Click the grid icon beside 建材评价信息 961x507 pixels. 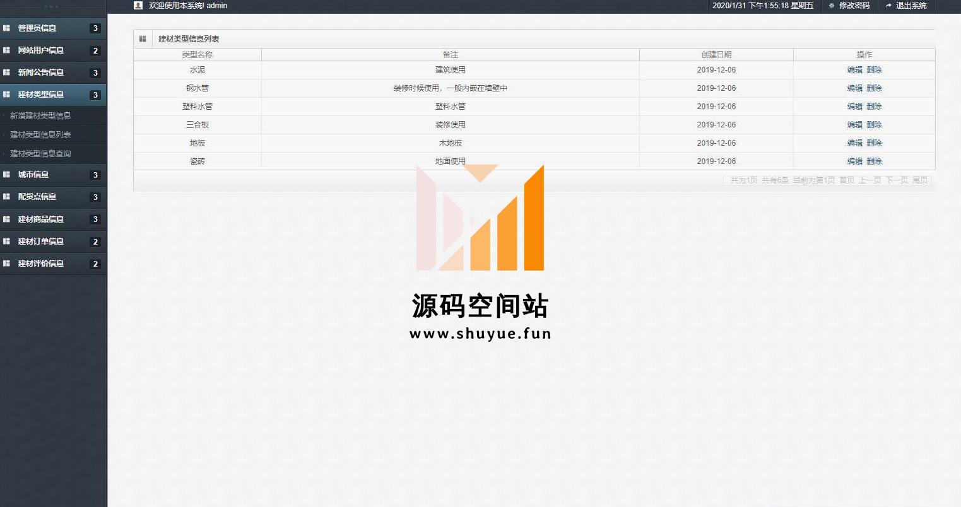7,264
